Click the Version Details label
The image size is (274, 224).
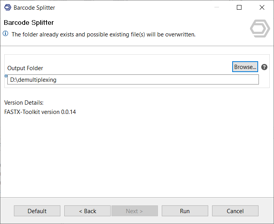tap(24, 103)
